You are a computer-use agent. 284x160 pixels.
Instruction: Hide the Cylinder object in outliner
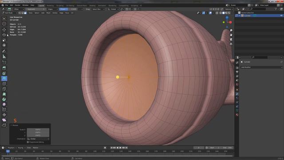coord(281,16)
